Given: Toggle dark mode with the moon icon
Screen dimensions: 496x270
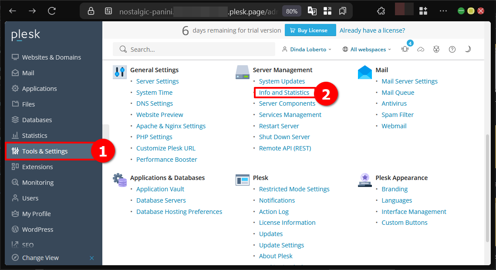Looking at the screenshot, I should 468,49.
